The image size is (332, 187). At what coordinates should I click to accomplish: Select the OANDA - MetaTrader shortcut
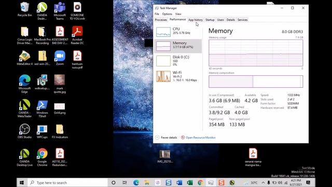coord(24,109)
